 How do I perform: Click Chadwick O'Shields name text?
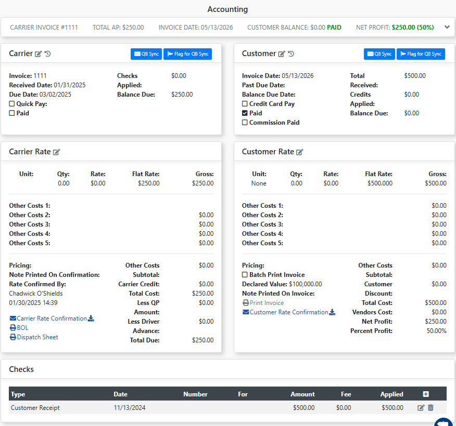tap(36, 294)
